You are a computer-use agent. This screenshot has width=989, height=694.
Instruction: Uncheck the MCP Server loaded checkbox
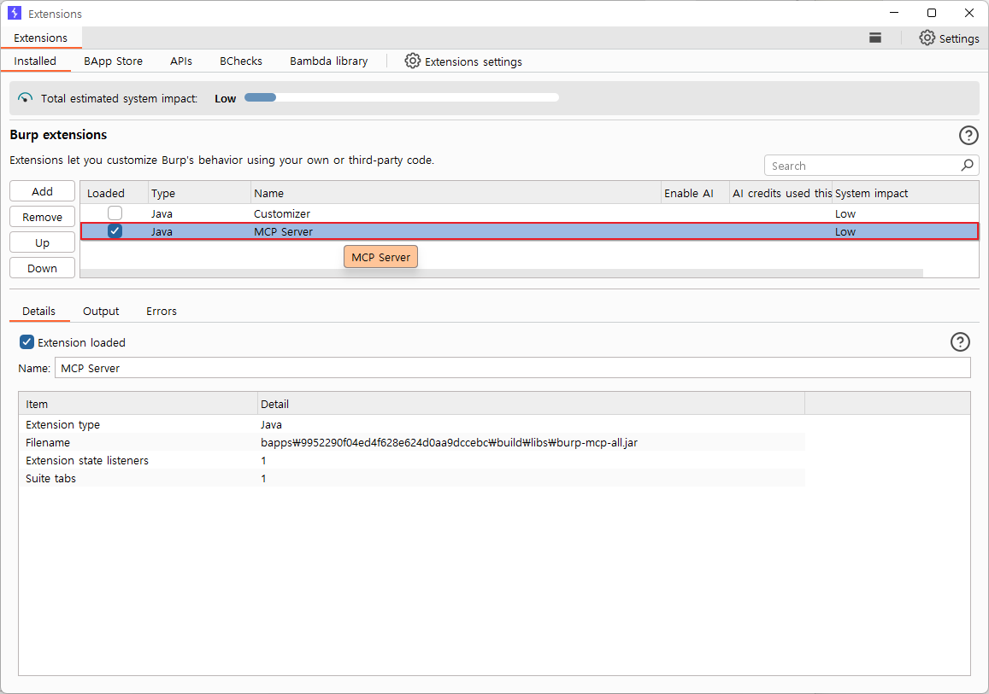click(x=115, y=231)
